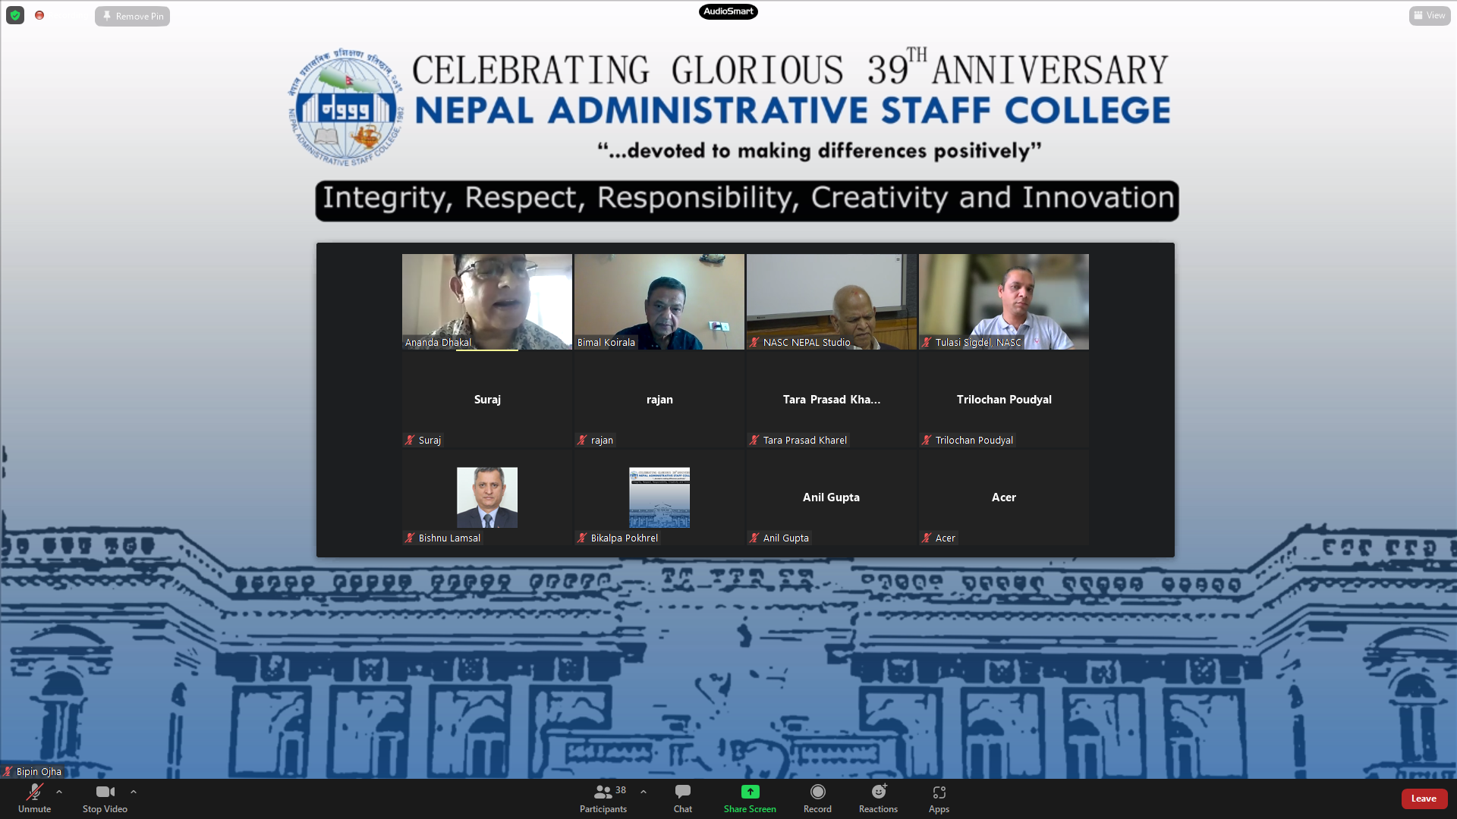1457x819 pixels.
Task: Select Bimal Koirala's video tile
Action: click(x=659, y=302)
